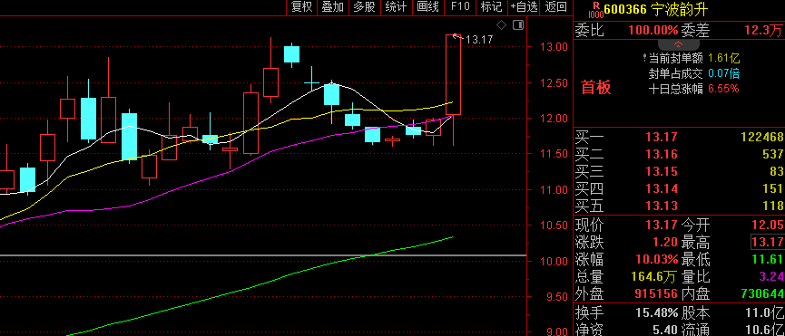Click the 委比 value 100.00%
The image size is (785, 336).
click(653, 31)
